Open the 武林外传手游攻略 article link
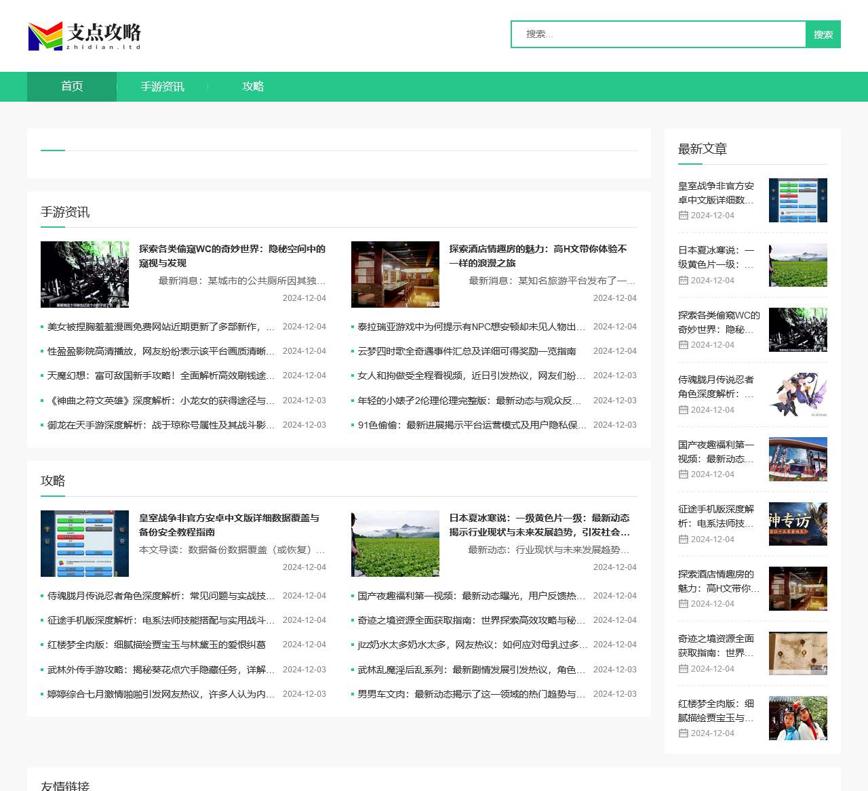 (161, 670)
